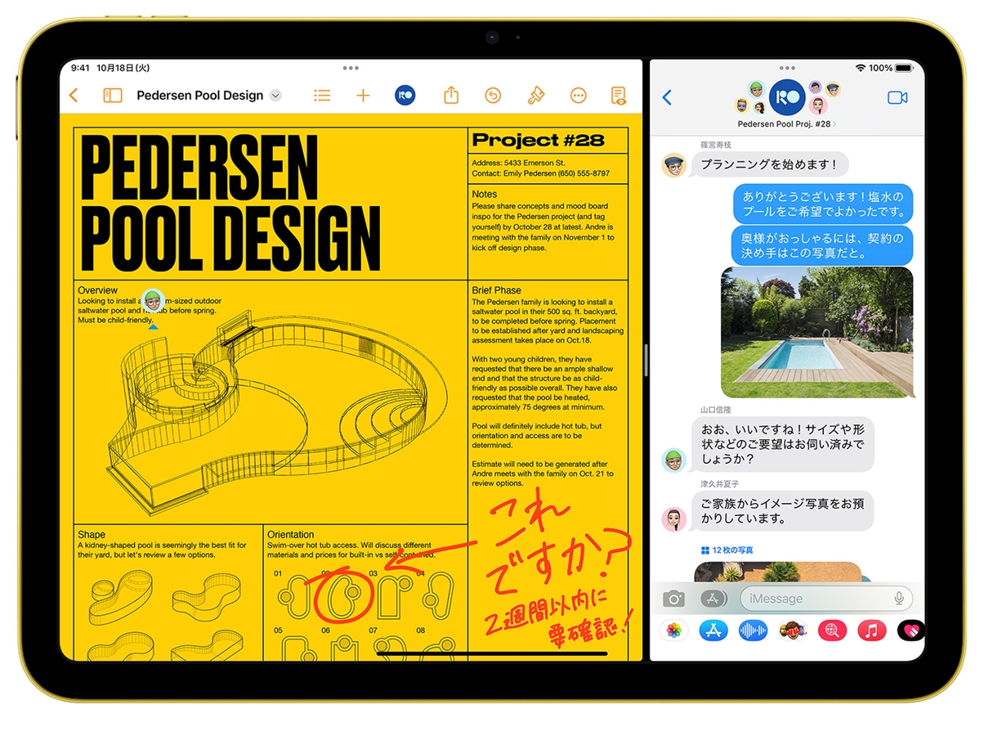
Task: Open the list formatting options icon
Action: [322, 96]
